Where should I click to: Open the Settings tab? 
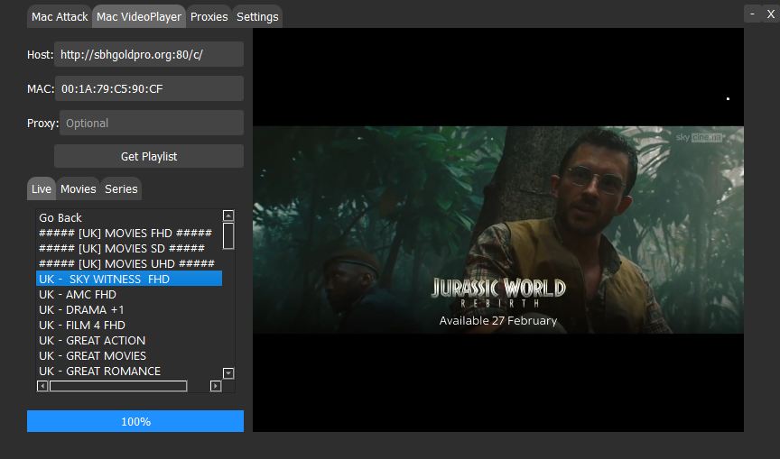click(257, 16)
